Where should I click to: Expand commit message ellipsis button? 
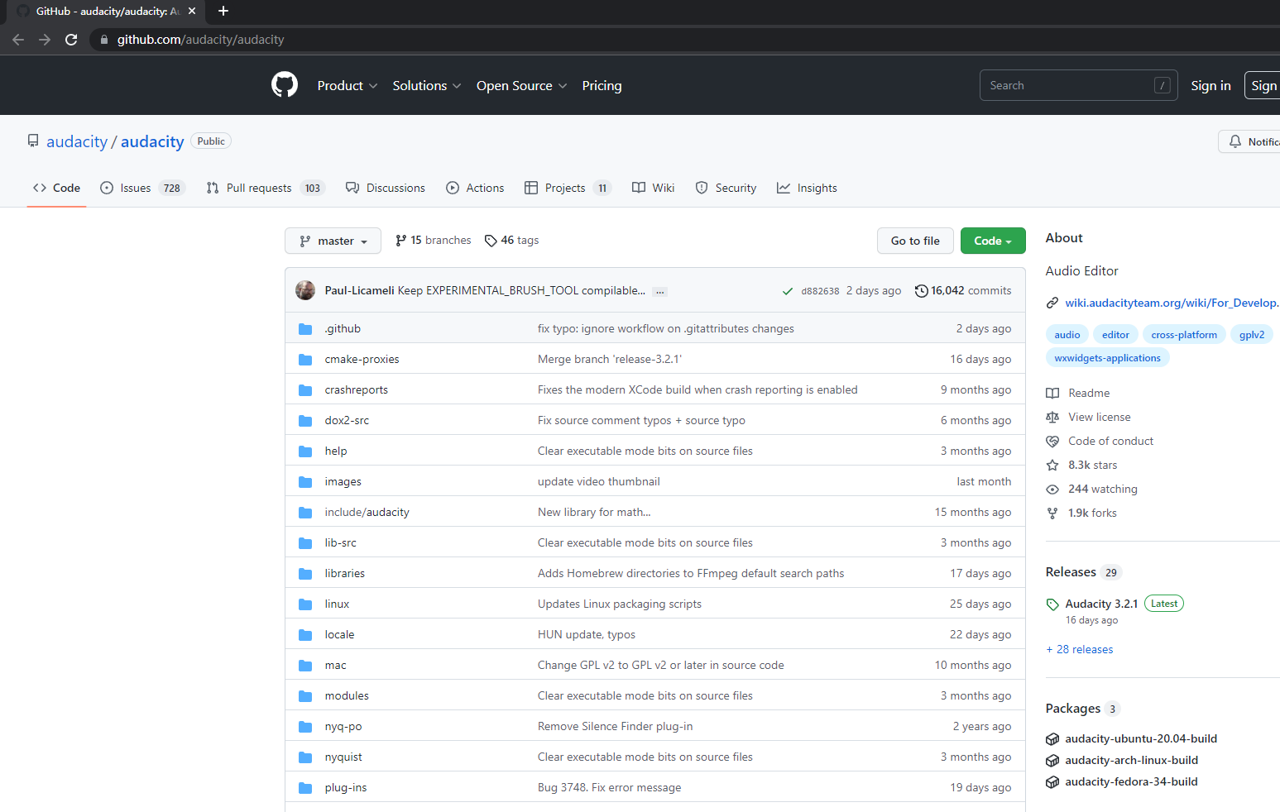pyautogui.click(x=659, y=292)
